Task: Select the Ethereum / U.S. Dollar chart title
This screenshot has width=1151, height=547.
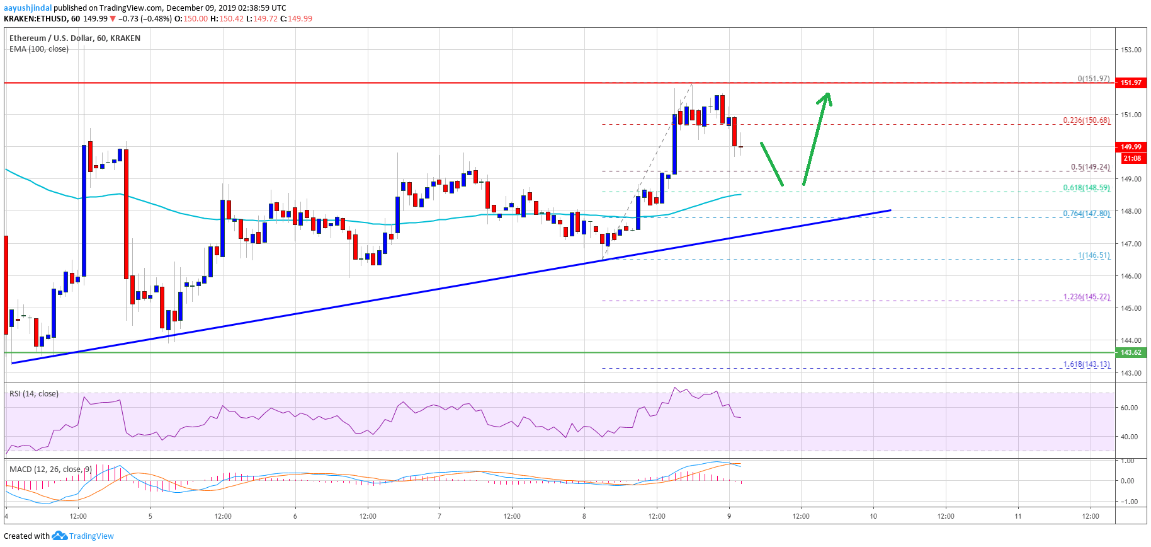Action: (x=75, y=38)
